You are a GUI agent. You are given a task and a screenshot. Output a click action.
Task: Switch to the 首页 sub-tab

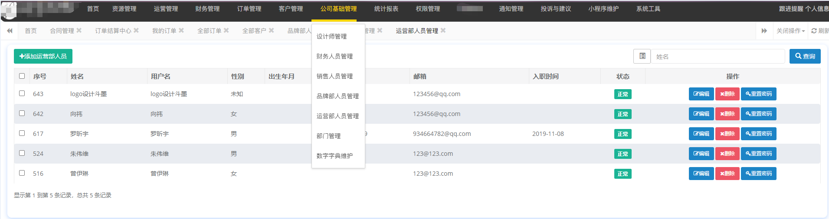pyautogui.click(x=31, y=31)
